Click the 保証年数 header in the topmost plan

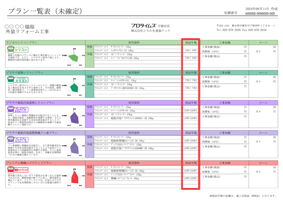click(191, 43)
